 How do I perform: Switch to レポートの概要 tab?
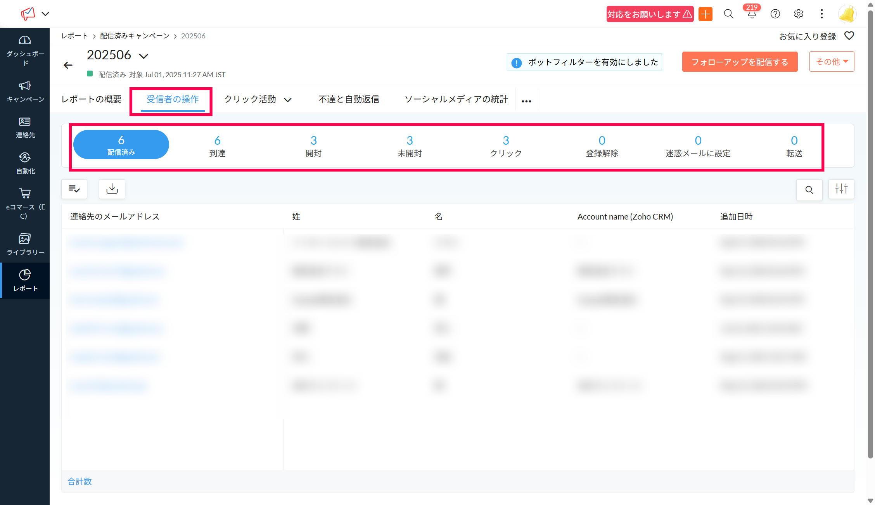[x=92, y=99]
